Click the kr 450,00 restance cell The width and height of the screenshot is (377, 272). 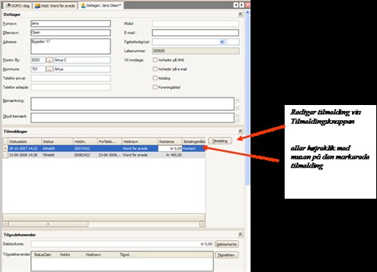[x=170, y=155]
